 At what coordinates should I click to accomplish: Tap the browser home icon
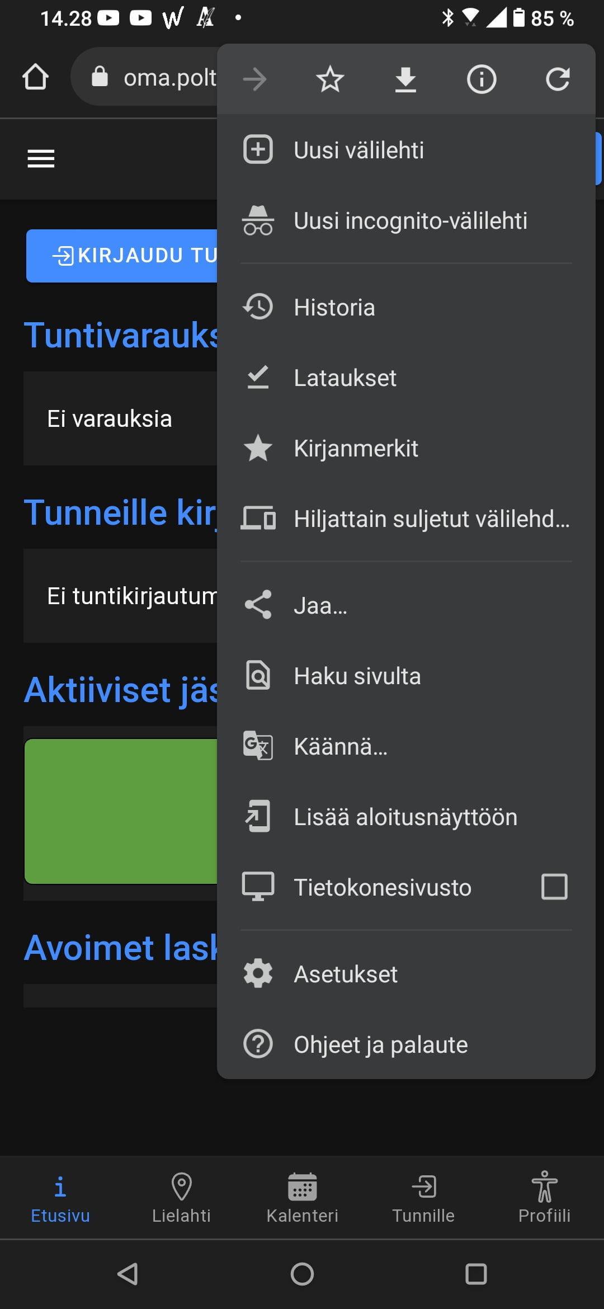tap(35, 77)
